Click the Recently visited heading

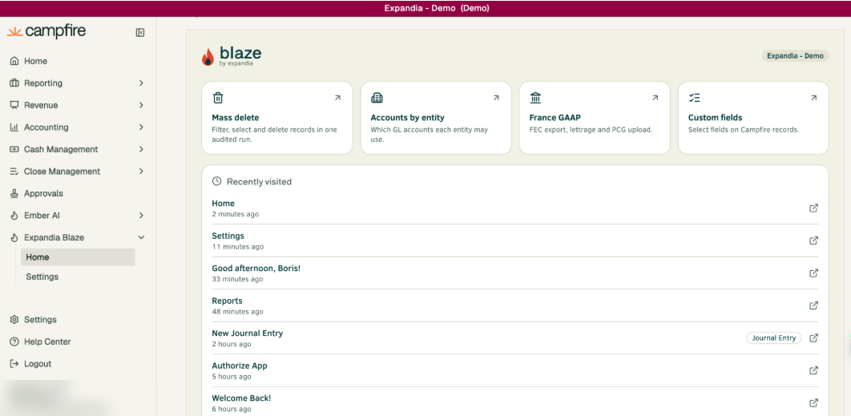(259, 181)
